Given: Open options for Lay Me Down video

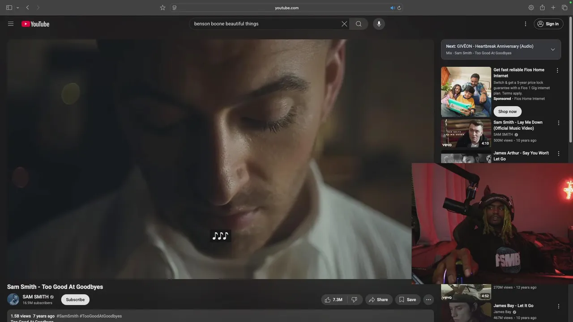Looking at the screenshot, I should coord(558,123).
